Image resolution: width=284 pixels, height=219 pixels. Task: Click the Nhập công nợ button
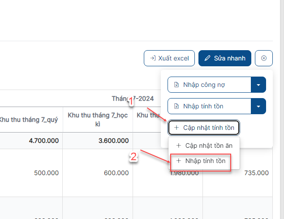coord(209,85)
